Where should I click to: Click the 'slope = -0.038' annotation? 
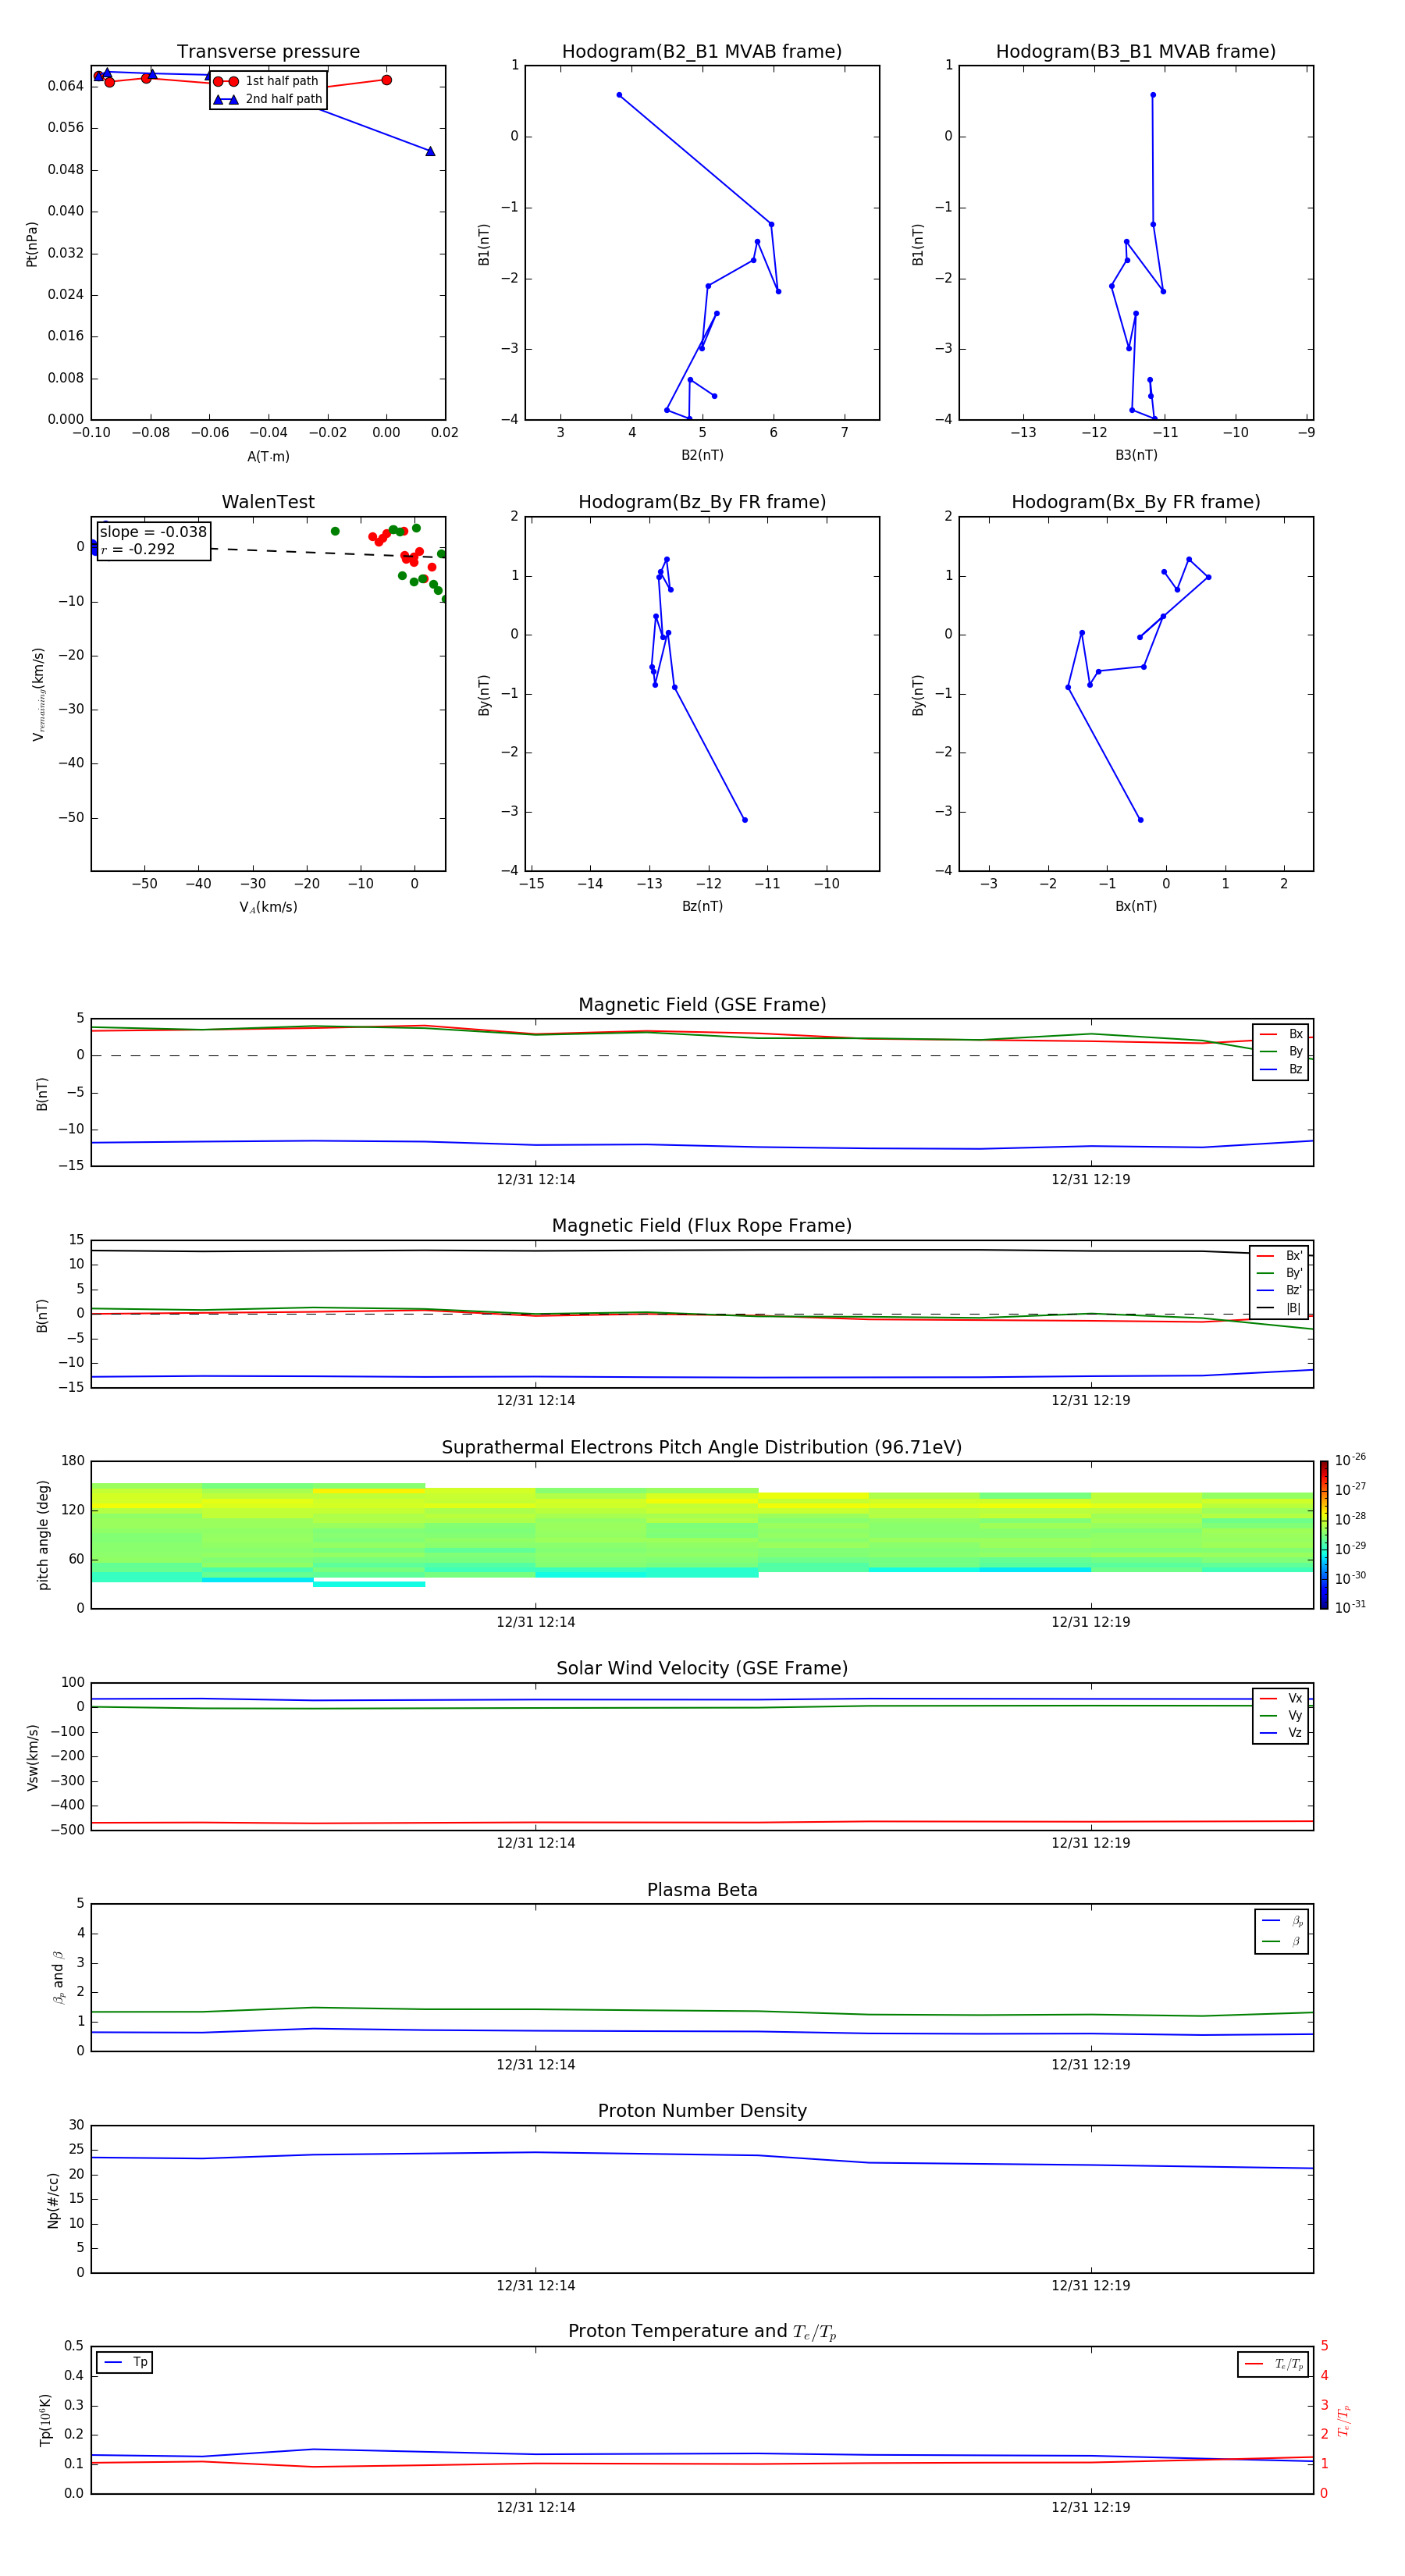click(153, 532)
